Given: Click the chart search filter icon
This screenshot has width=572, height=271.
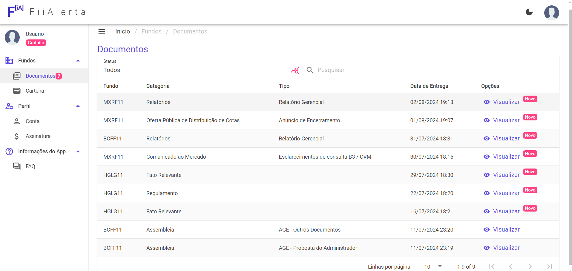Looking at the screenshot, I should [x=295, y=70].
